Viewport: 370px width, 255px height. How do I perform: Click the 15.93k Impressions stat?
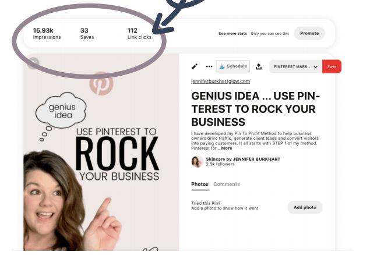tap(47, 33)
